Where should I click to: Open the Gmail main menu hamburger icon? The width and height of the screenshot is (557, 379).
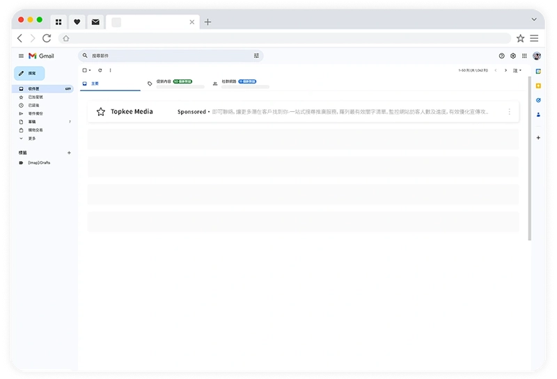21,56
